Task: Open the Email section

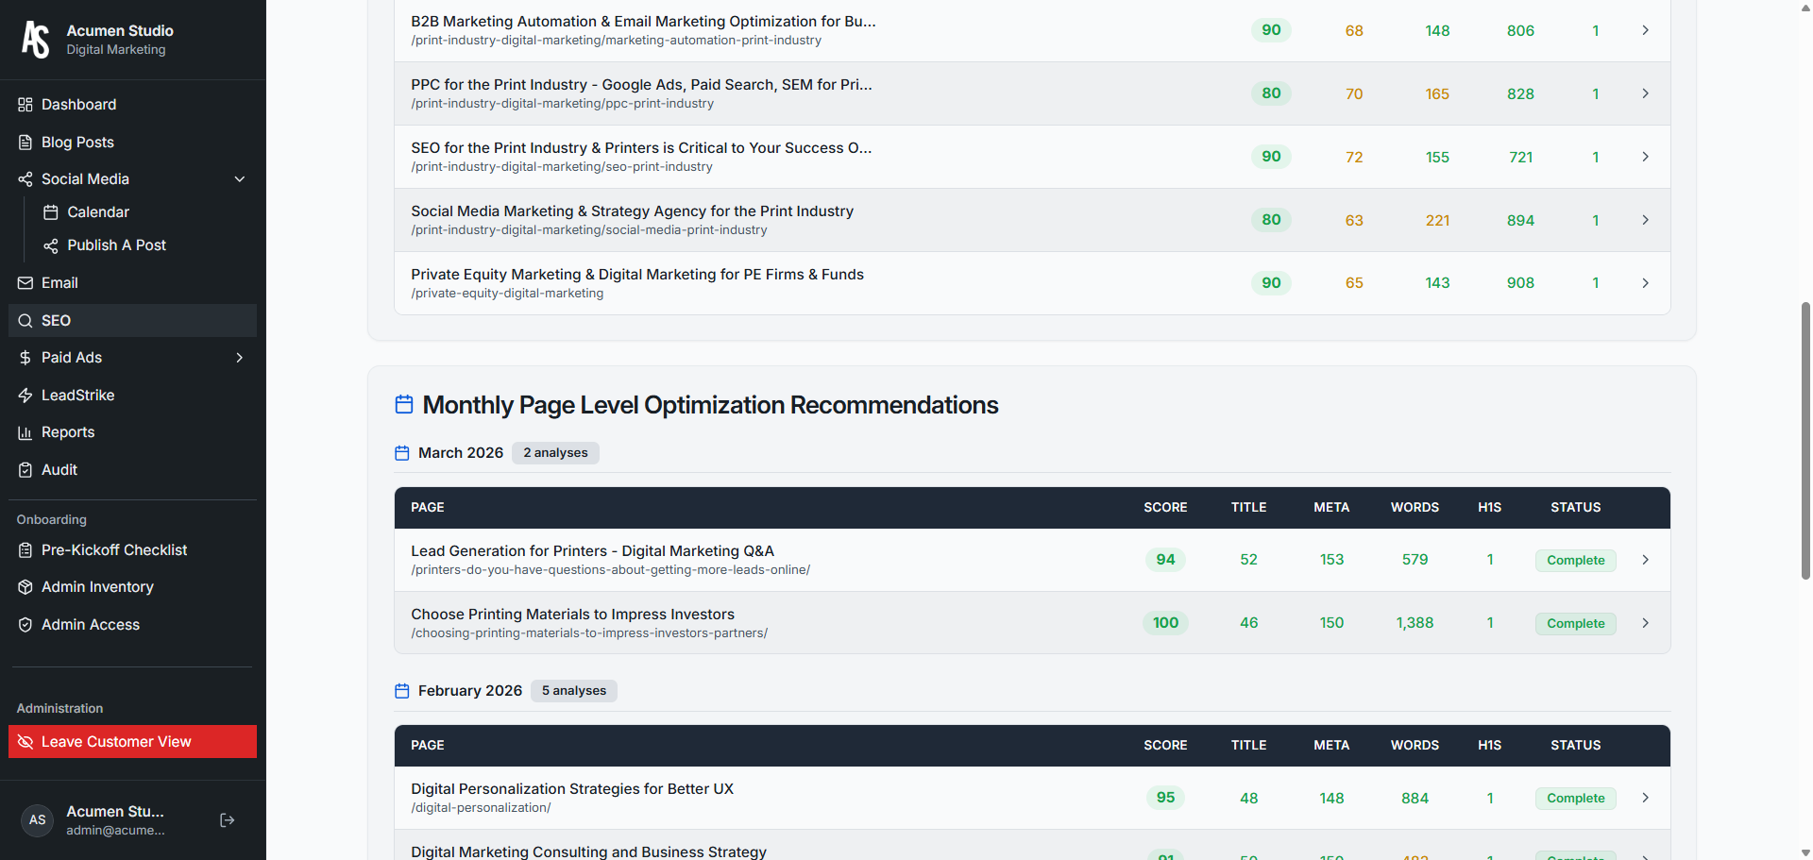Action: tap(132, 283)
